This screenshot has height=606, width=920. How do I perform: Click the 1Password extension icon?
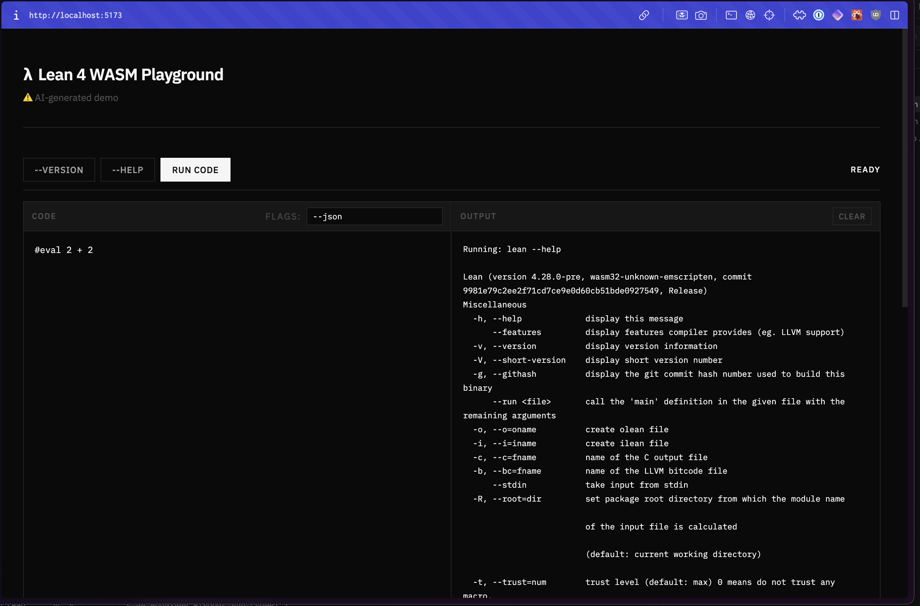(x=819, y=15)
